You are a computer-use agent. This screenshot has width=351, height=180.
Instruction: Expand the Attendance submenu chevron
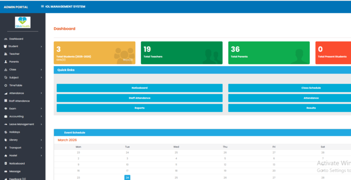[x=42, y=93]
